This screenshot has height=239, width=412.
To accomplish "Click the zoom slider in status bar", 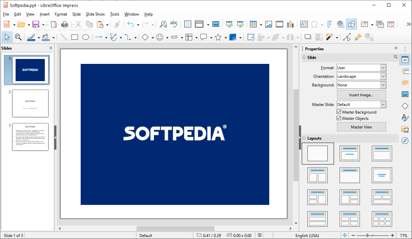I will (x=373, y=235).
